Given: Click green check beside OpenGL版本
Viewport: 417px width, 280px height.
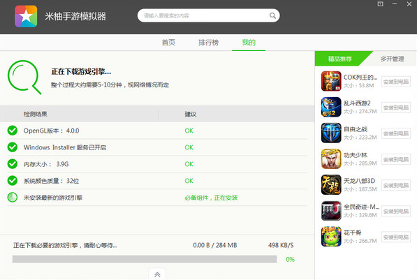Looking at the screenshot, I should tap(13, 131).
